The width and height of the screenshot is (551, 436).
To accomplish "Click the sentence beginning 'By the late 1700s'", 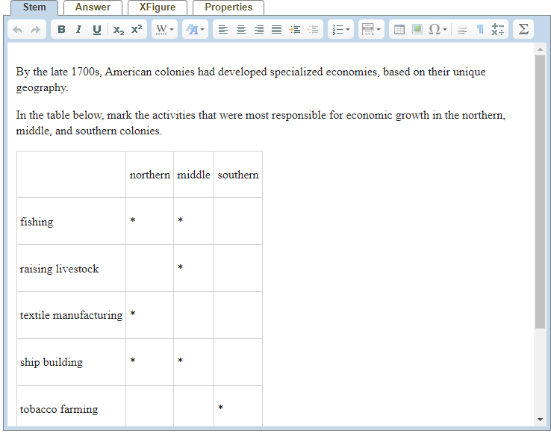I will click(251, 79).
